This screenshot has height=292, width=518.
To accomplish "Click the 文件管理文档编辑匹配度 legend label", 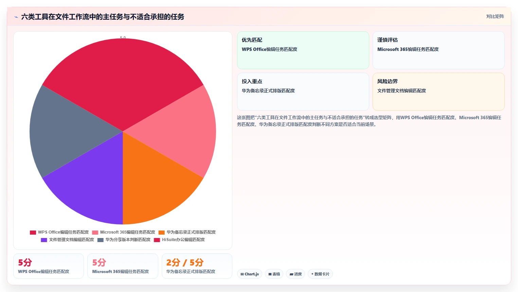I will tap(71, 240).
